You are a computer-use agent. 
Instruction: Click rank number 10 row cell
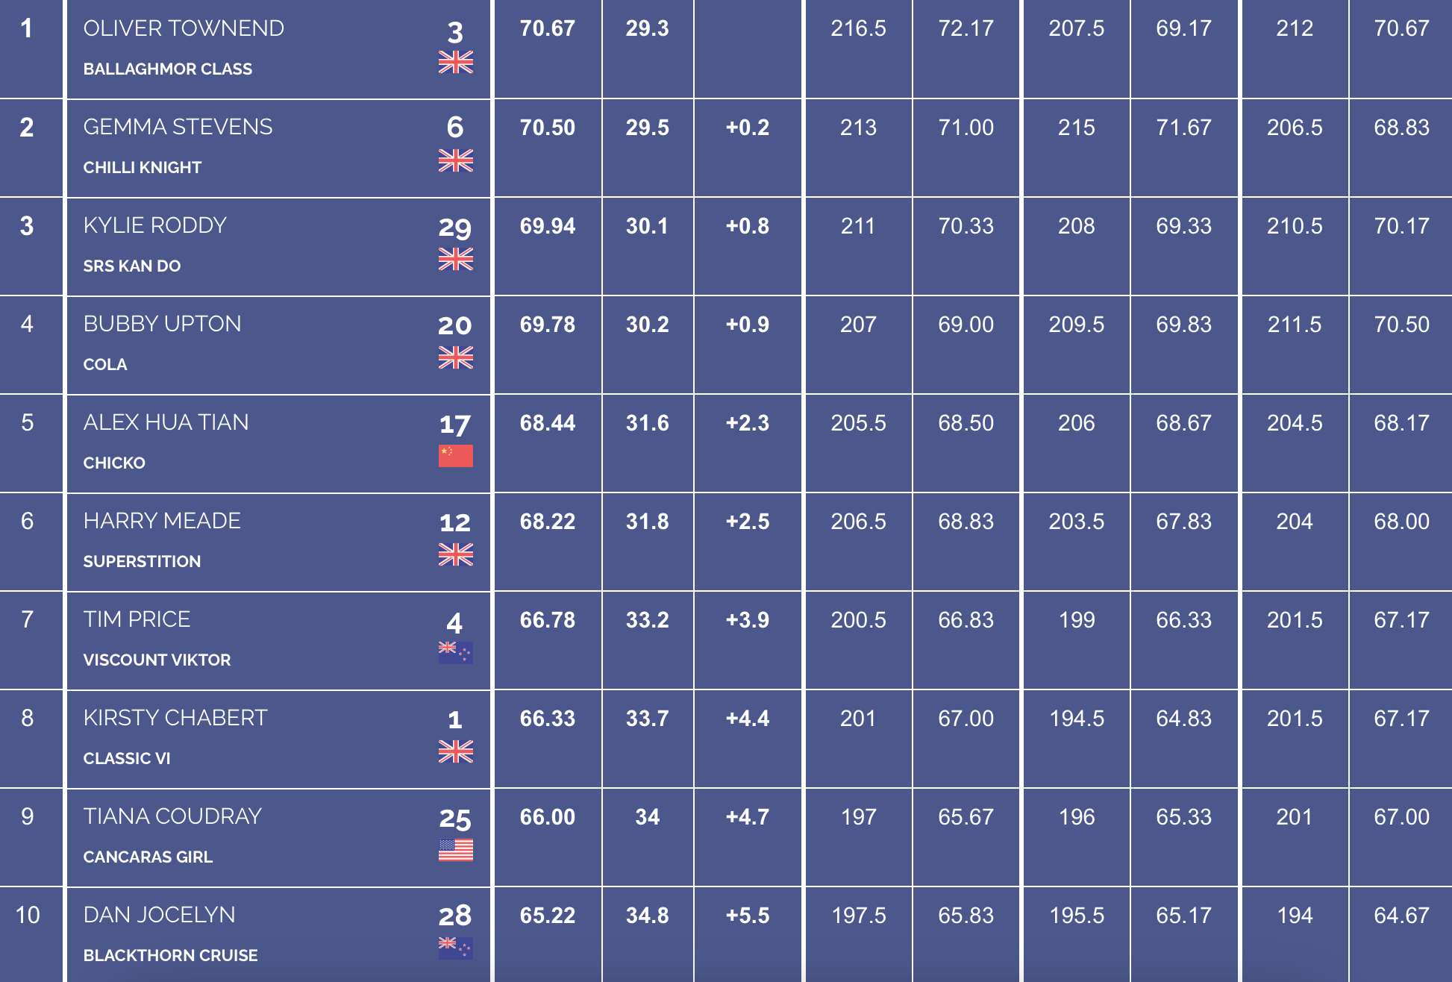point(28,915)
